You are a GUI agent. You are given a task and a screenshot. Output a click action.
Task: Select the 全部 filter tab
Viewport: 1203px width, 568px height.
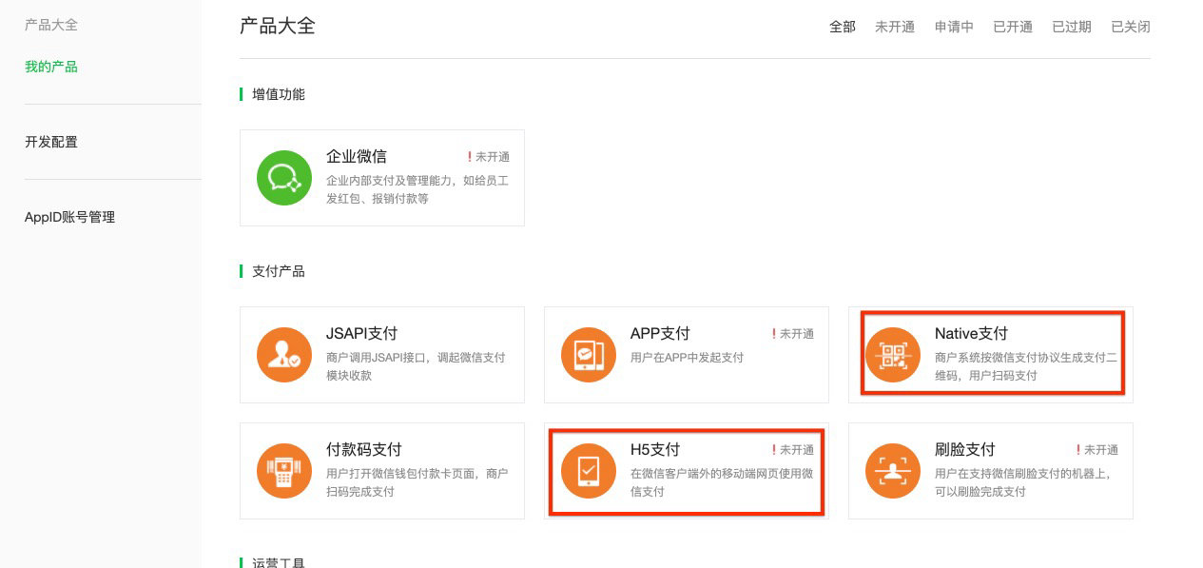pos(842,27)
